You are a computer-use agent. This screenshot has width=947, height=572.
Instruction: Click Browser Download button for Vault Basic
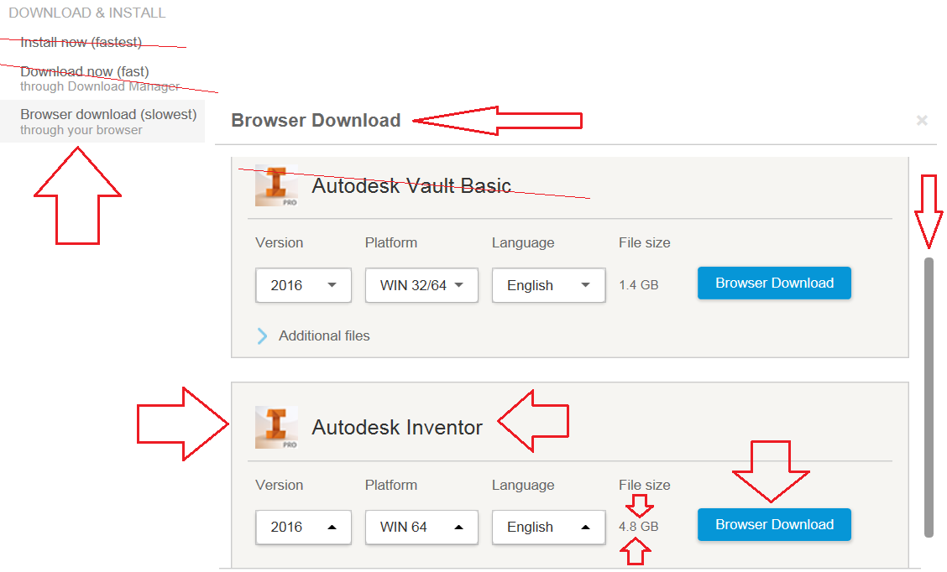[774, 283]
